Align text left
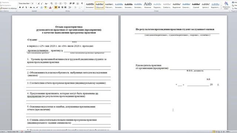237x133 pixels. [x=56, y=7]
